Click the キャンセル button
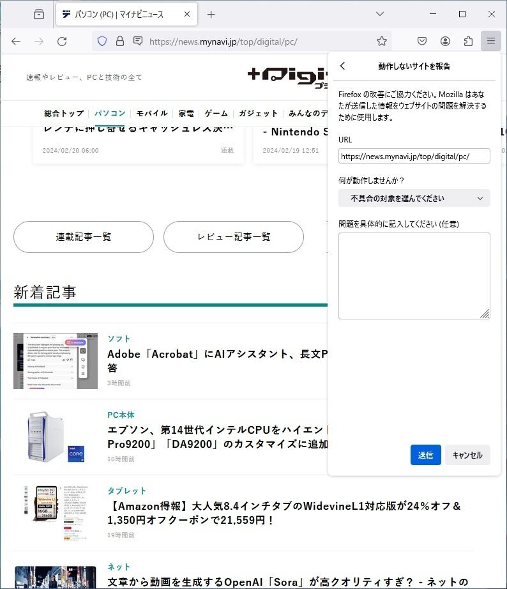507x589 pixels. [x=467, y=455]
